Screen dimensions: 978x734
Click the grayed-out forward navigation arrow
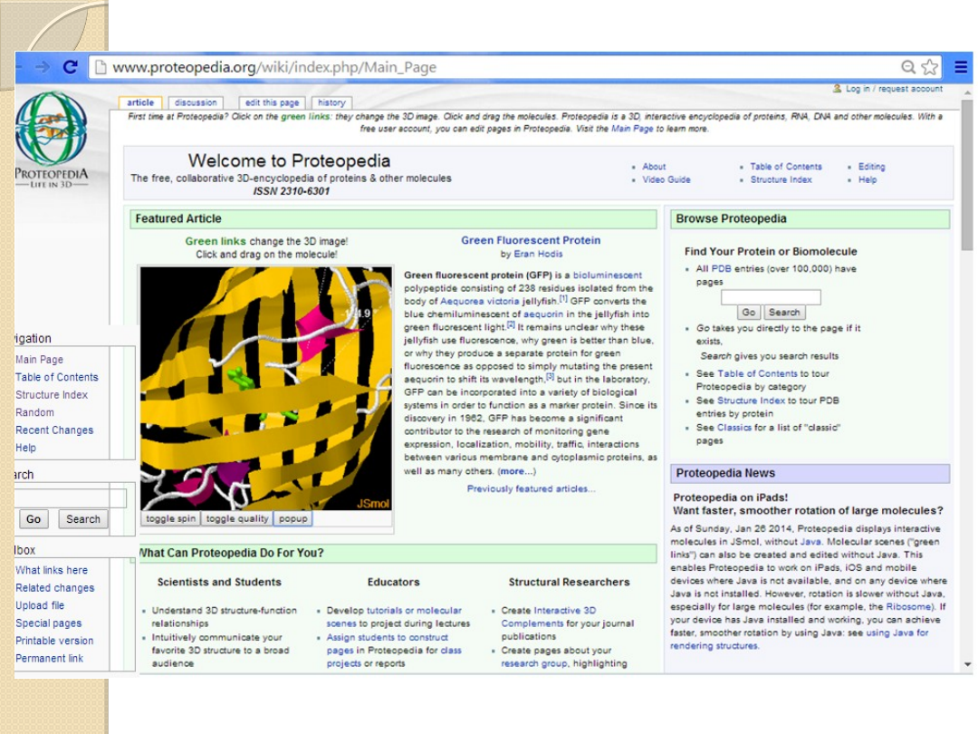(41, 66)
